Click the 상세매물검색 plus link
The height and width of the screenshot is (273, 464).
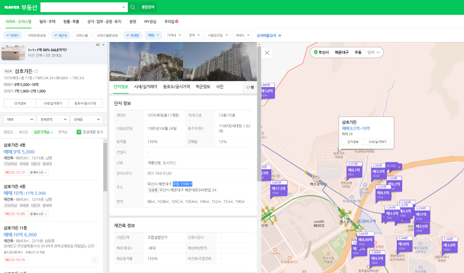tap(269, 35)
